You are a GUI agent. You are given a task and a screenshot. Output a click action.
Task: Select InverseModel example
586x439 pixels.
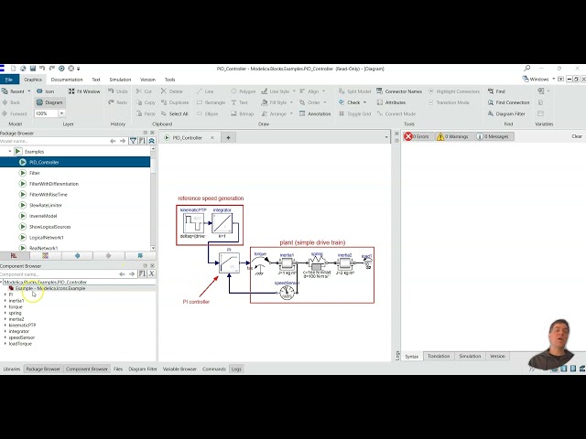(x=43, y=216)
